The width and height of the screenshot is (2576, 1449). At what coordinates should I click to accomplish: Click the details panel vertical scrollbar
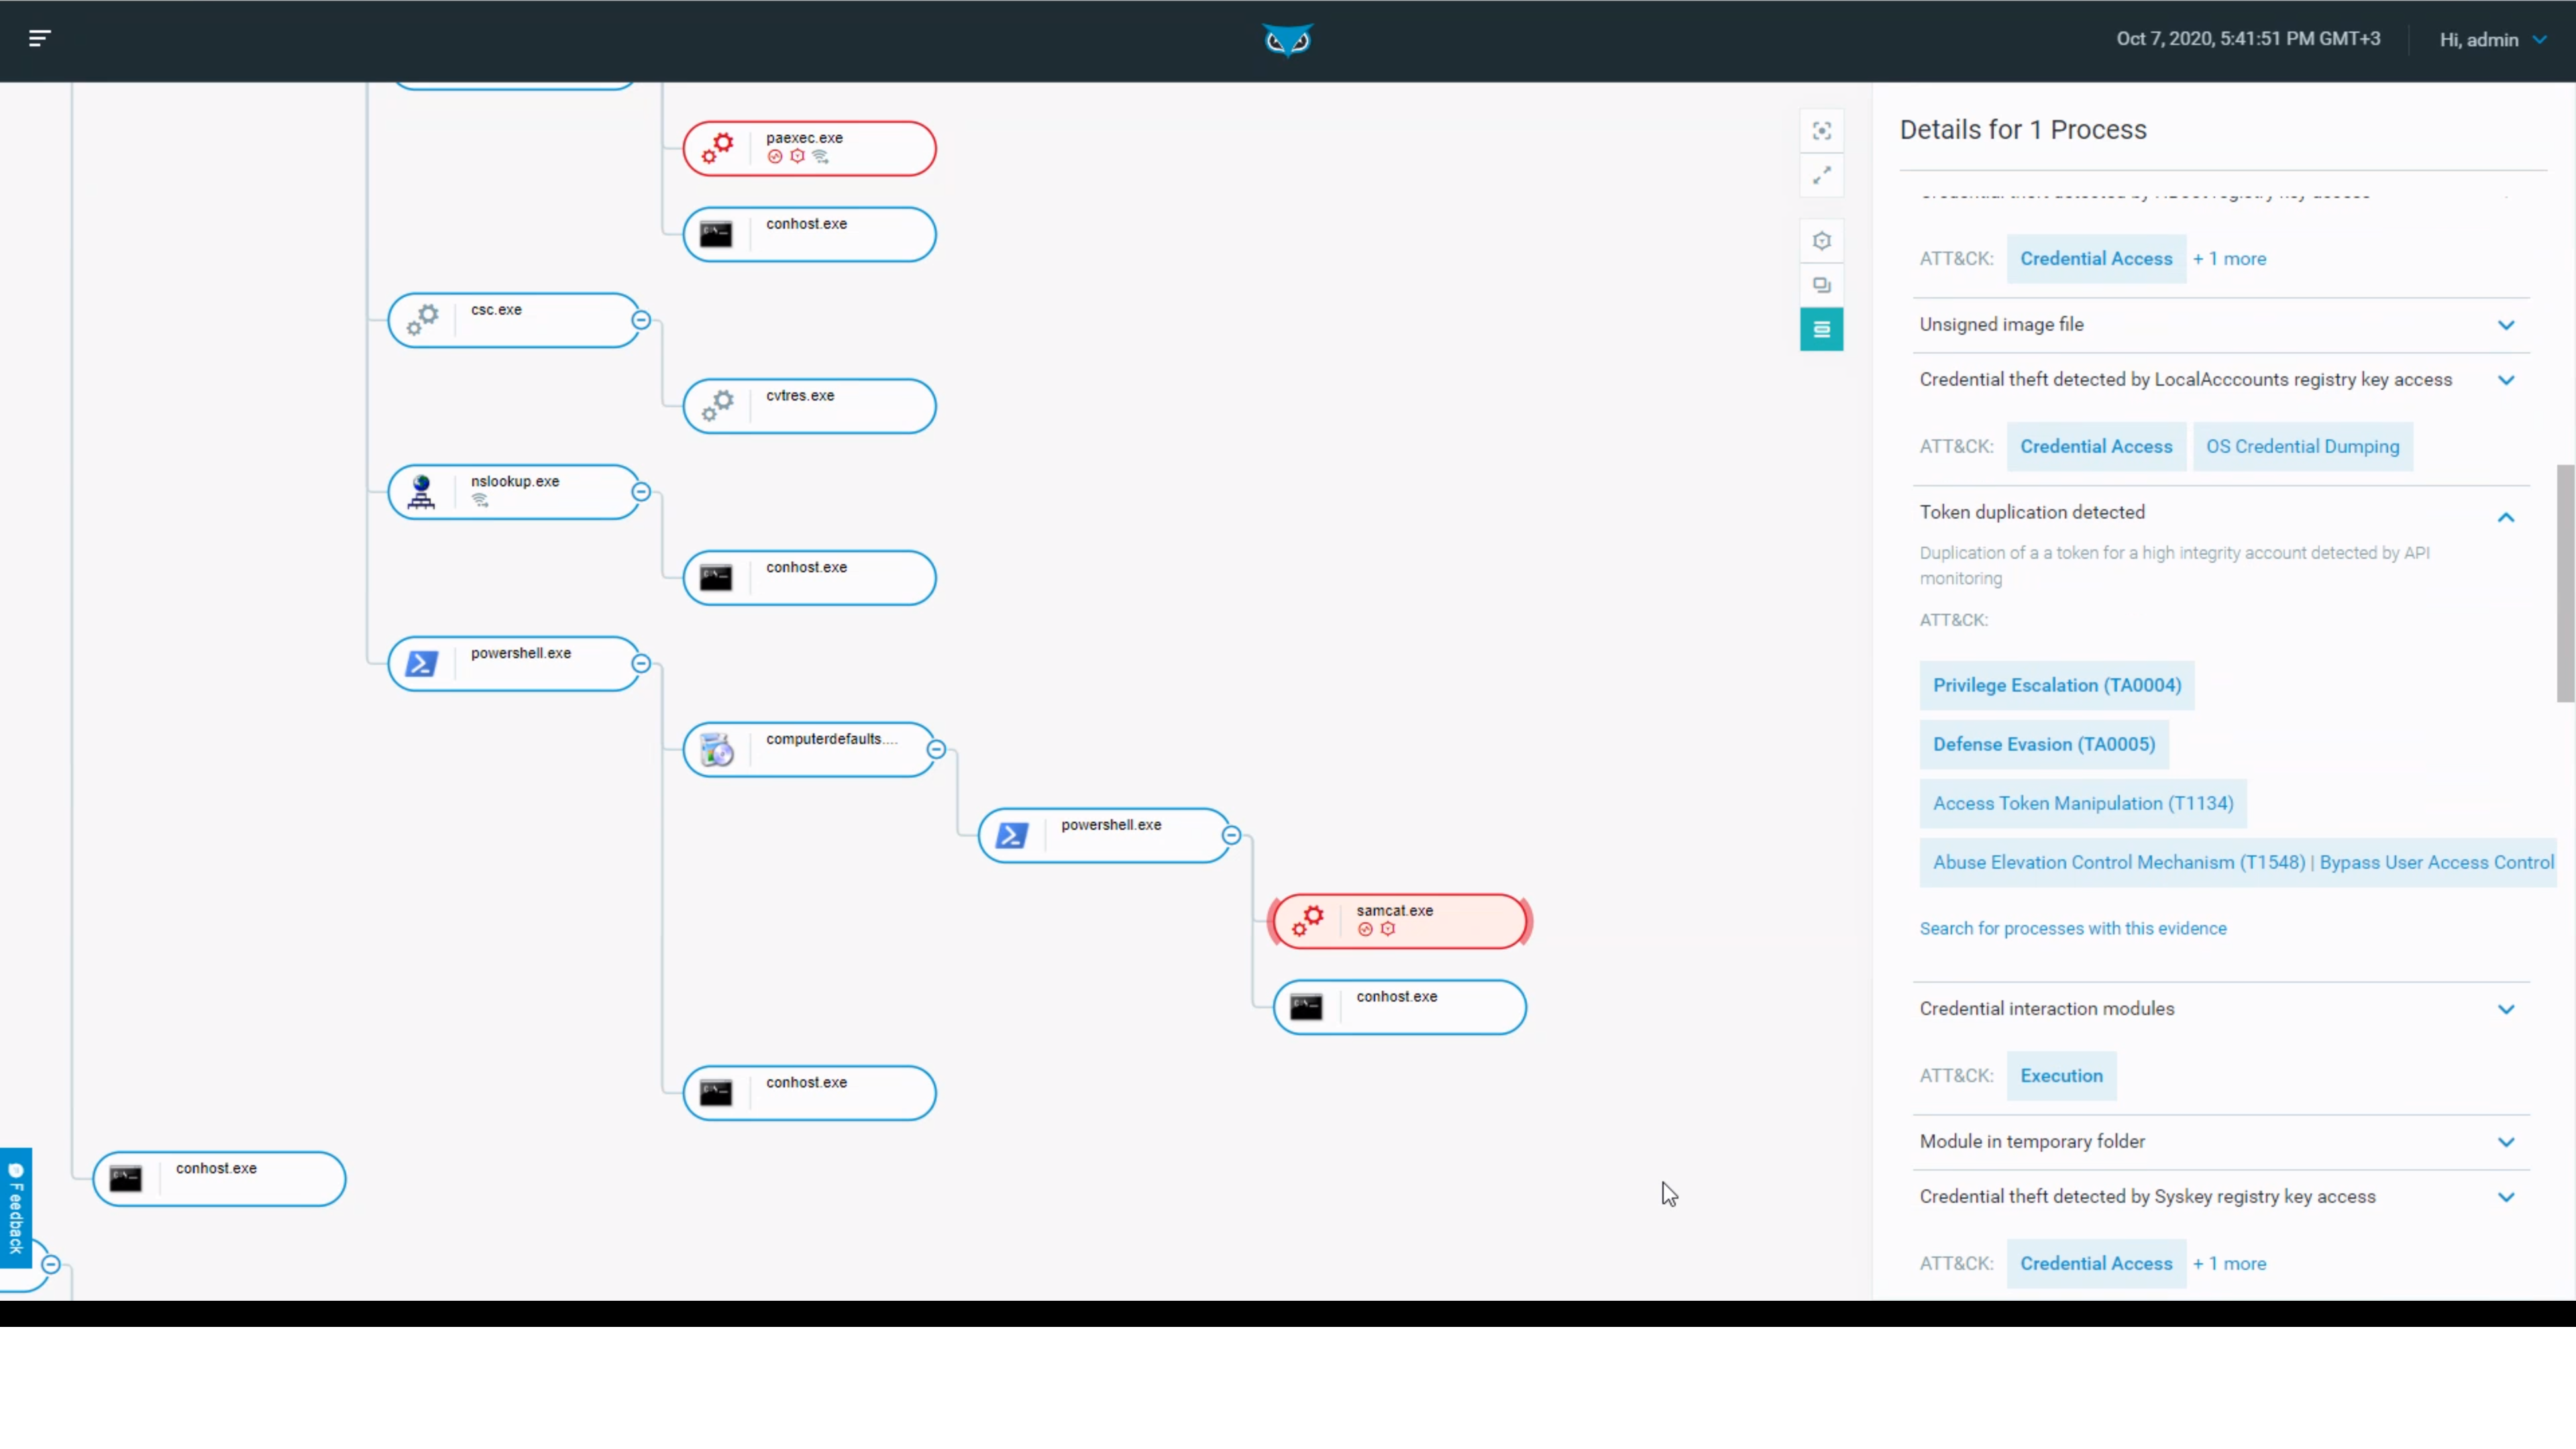click(2566, 584)
